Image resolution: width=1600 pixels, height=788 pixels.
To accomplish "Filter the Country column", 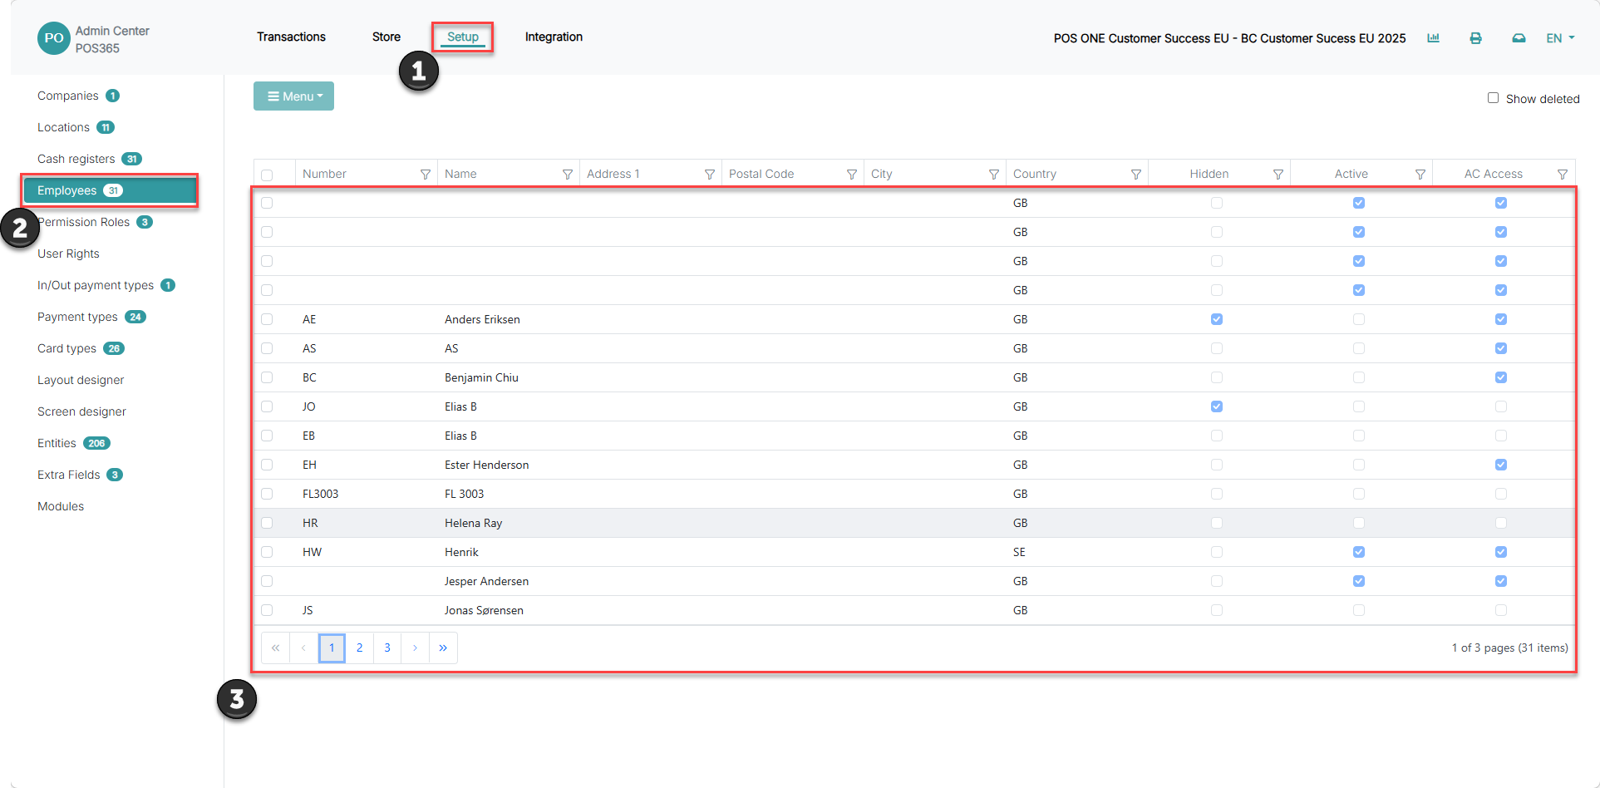I will click(x=1136, y=175).
